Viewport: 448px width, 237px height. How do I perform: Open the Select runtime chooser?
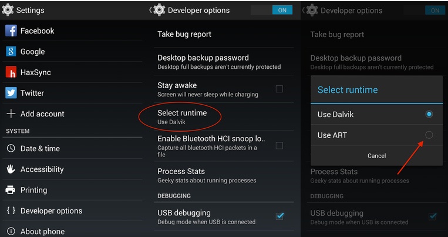click(182, 116)
